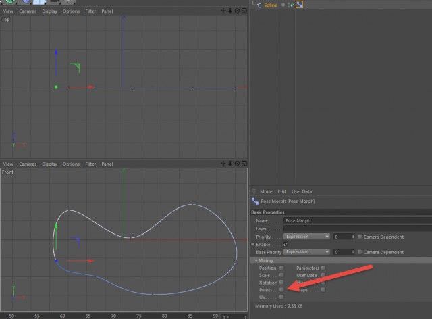Click the pan icon in Top viewport header
The image size is (432, 319).
(x=223, y=11)
